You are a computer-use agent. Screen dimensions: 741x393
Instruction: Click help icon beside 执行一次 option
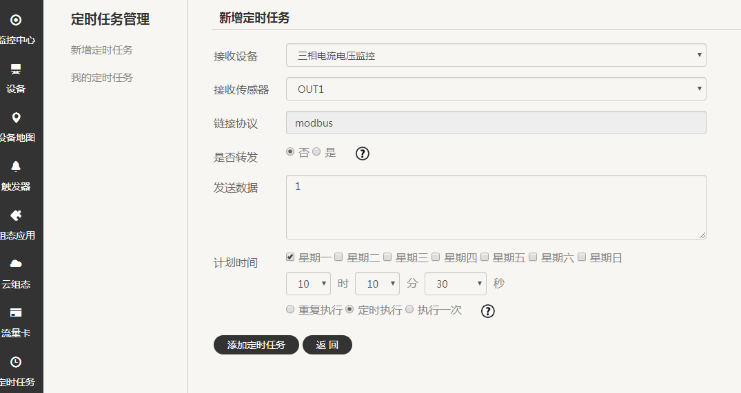click(x=488, y=311)
